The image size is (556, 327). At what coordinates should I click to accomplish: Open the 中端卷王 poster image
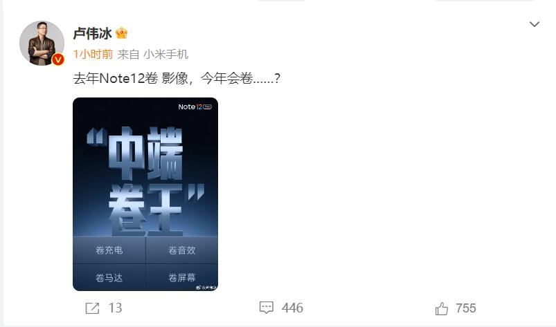tap(145, 194)
